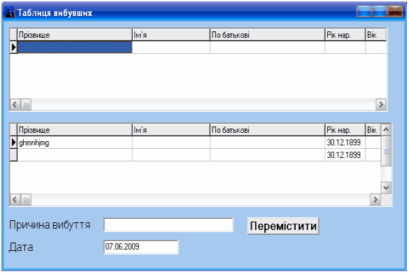Image resolution: width=409 pixels, height=274 pixels.
Task: Click the lower grid's scroll up arrow
Action: point(386,129)
